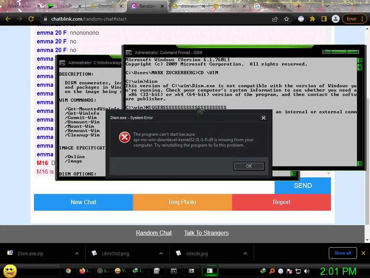Bookmark this page with the star icon

point(287,19)
